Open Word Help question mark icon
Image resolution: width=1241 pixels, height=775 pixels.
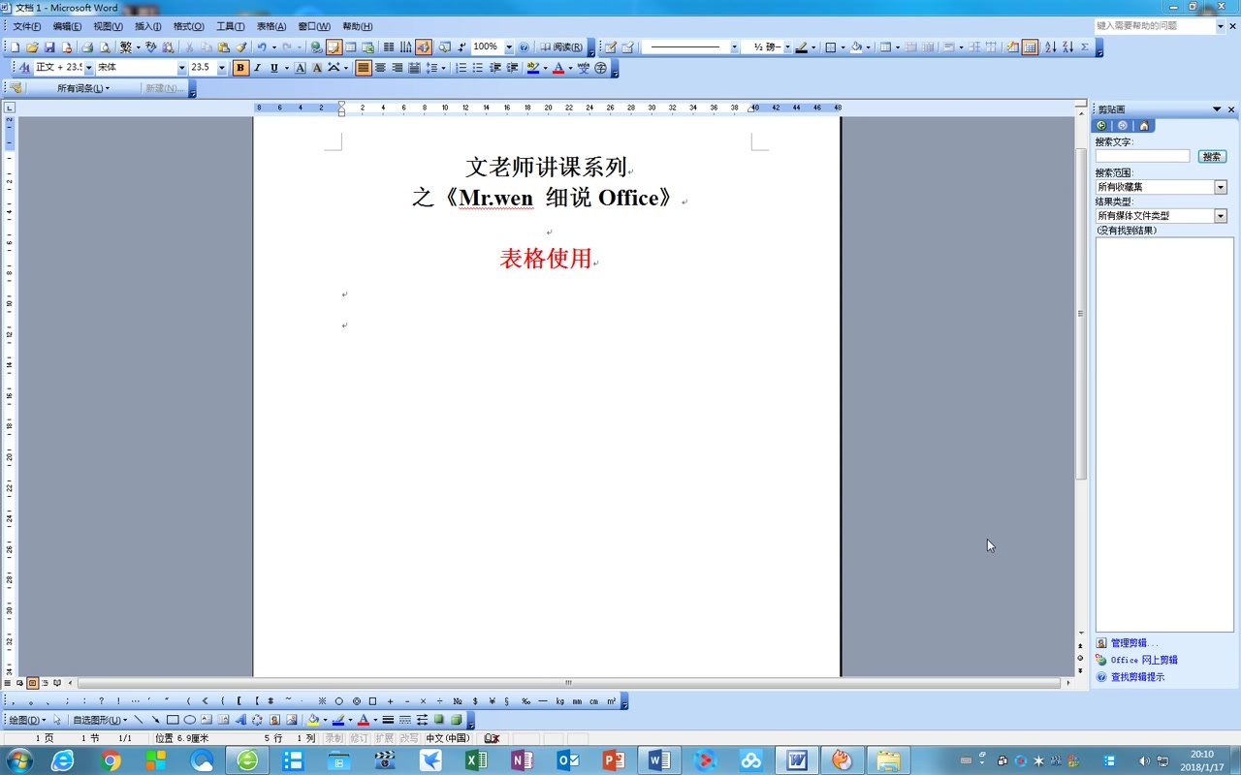(524, 46)
